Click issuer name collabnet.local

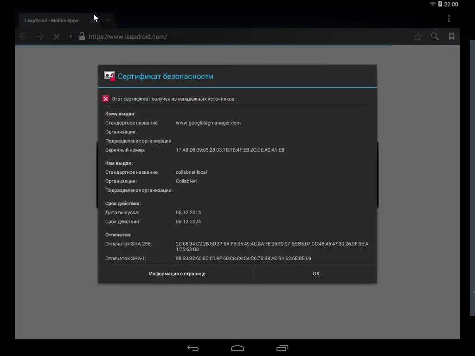pyautogui.click(x=191, y=172)
